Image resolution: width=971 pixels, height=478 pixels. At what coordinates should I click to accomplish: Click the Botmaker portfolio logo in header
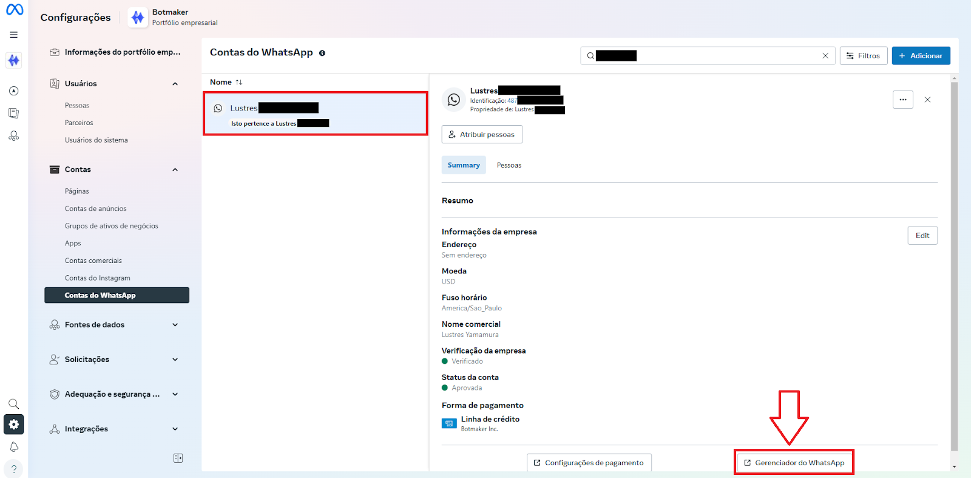tap(138, 18)
